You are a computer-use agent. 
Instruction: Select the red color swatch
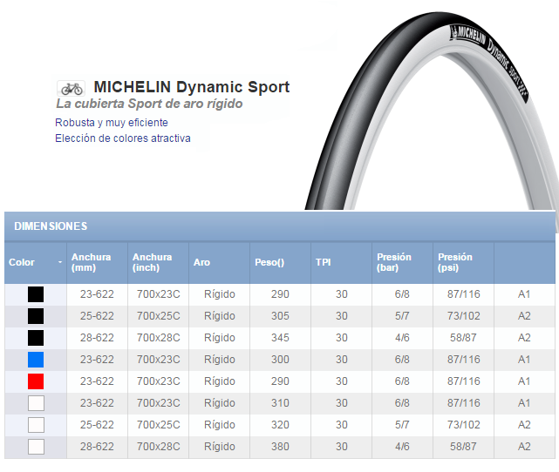36,381
